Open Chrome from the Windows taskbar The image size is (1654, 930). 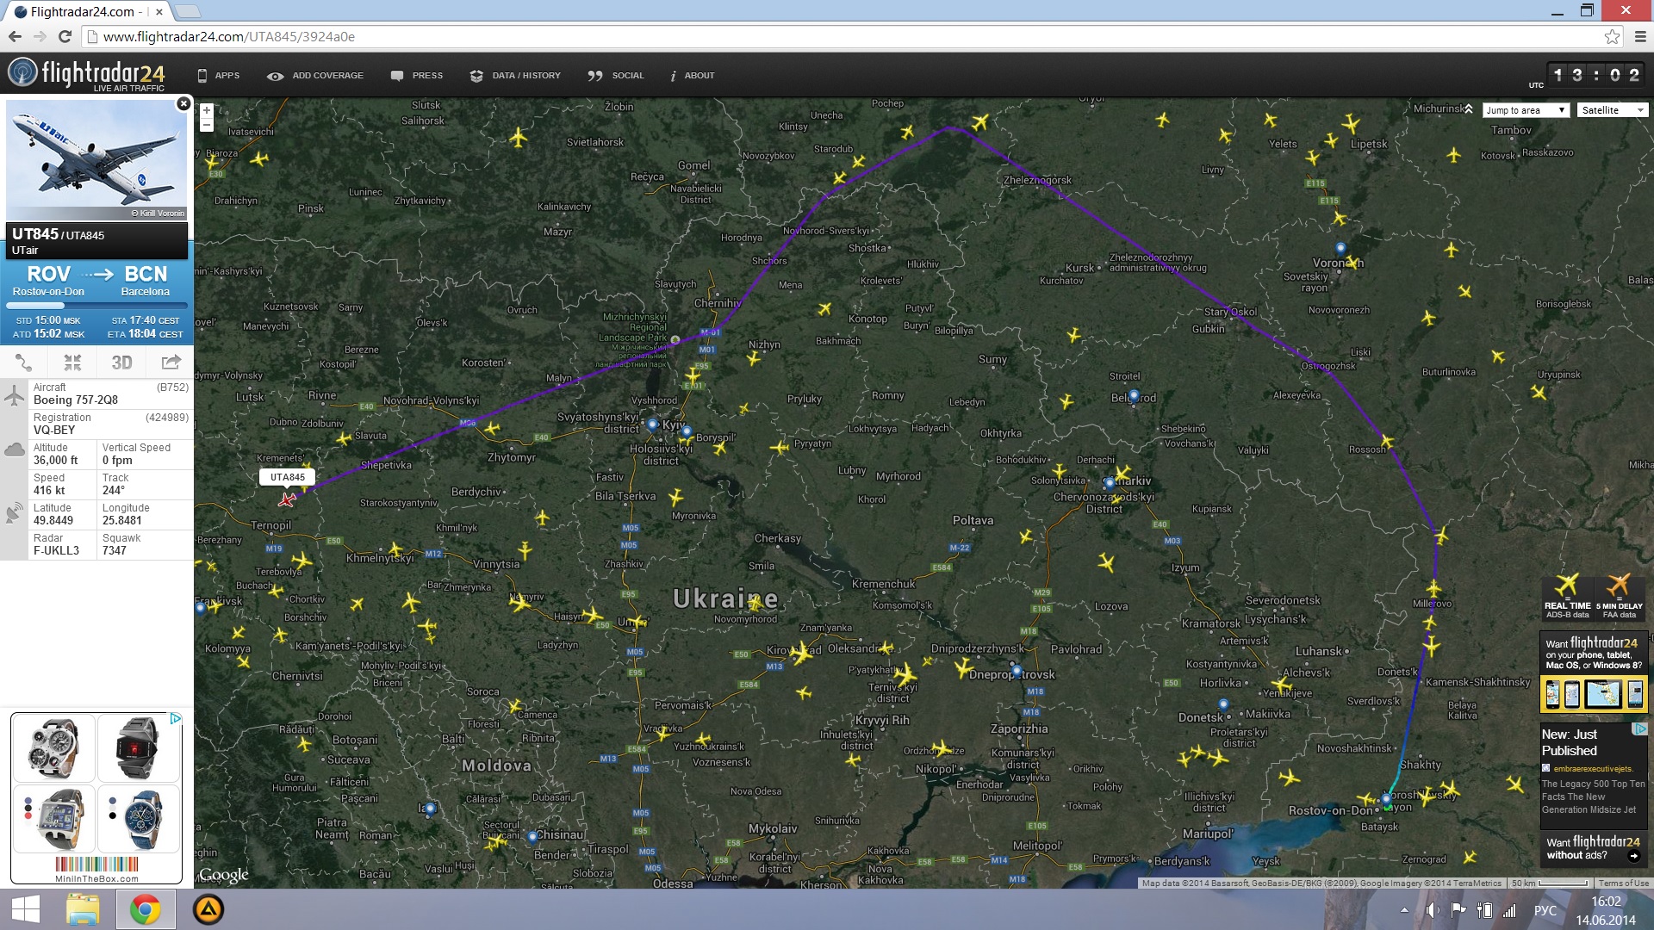pos(145,909)
